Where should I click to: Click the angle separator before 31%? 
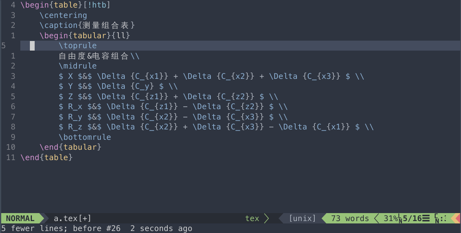[x=377, y=218]
